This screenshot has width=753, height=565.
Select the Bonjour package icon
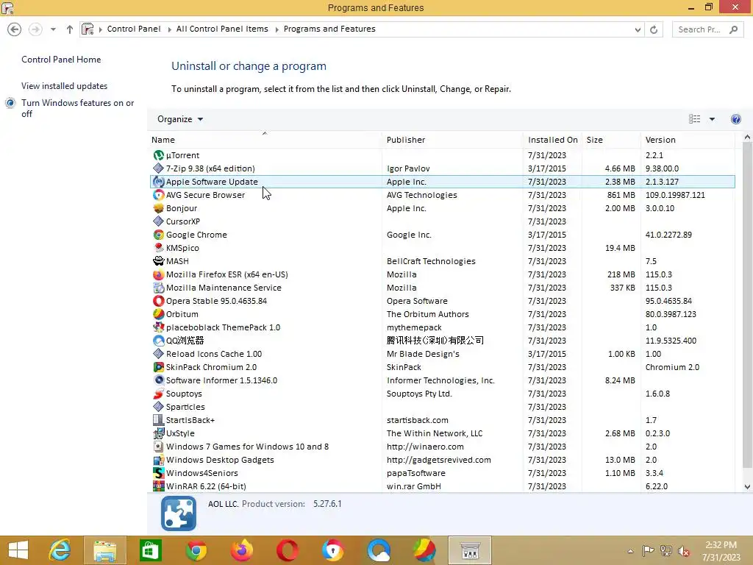159,208
